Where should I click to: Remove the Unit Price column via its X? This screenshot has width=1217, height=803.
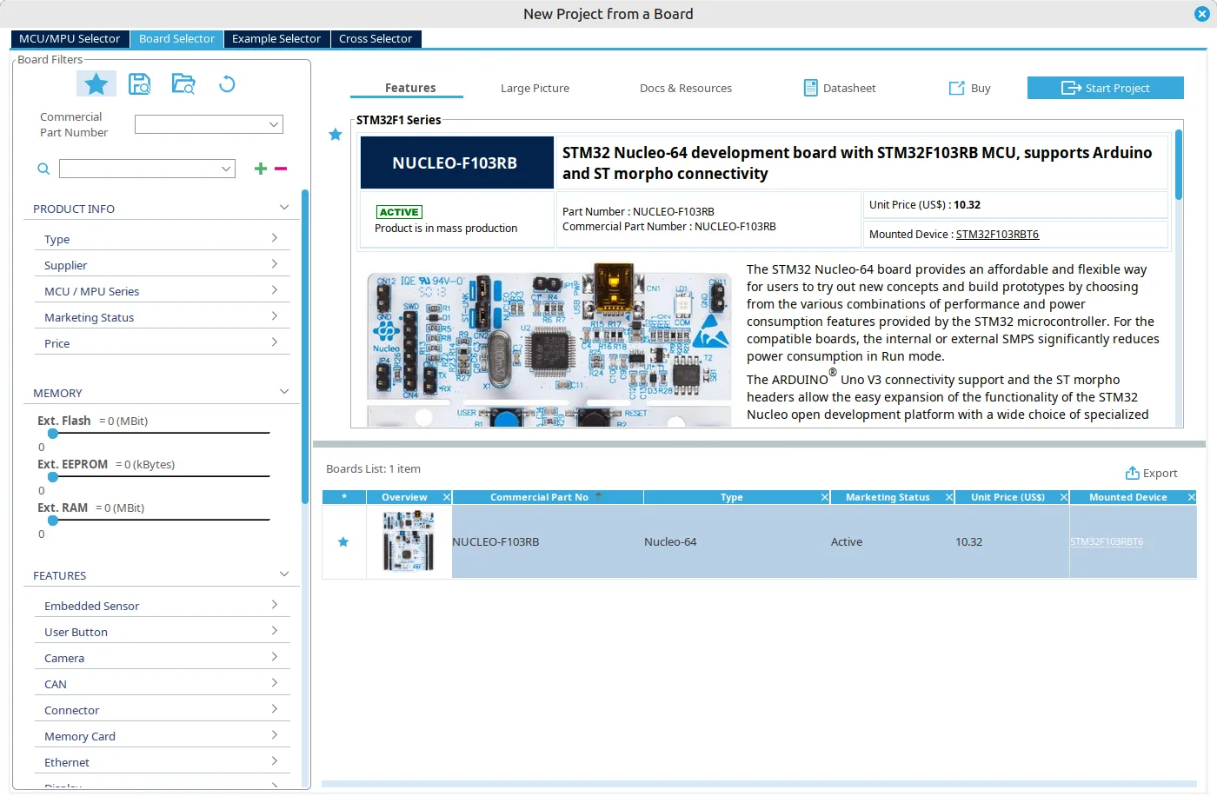coord(1064,497)
